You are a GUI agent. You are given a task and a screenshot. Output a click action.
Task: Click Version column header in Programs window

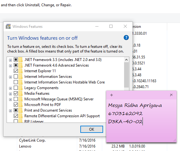(x=137, y=27)
